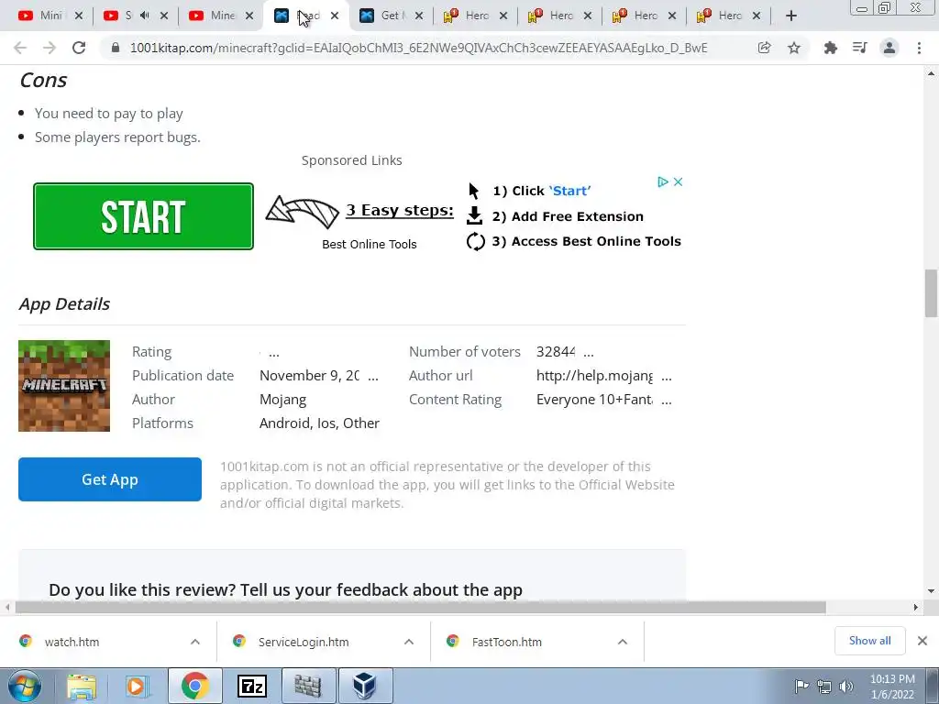This screenshot has height=704, width=939.
Task: Close the currently active tab
Action: (334, 16)
